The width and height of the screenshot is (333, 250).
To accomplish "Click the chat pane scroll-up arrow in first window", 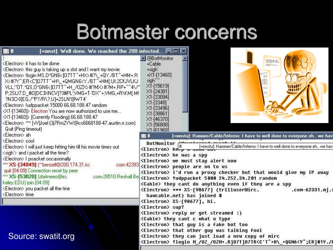I will (143, 58).
